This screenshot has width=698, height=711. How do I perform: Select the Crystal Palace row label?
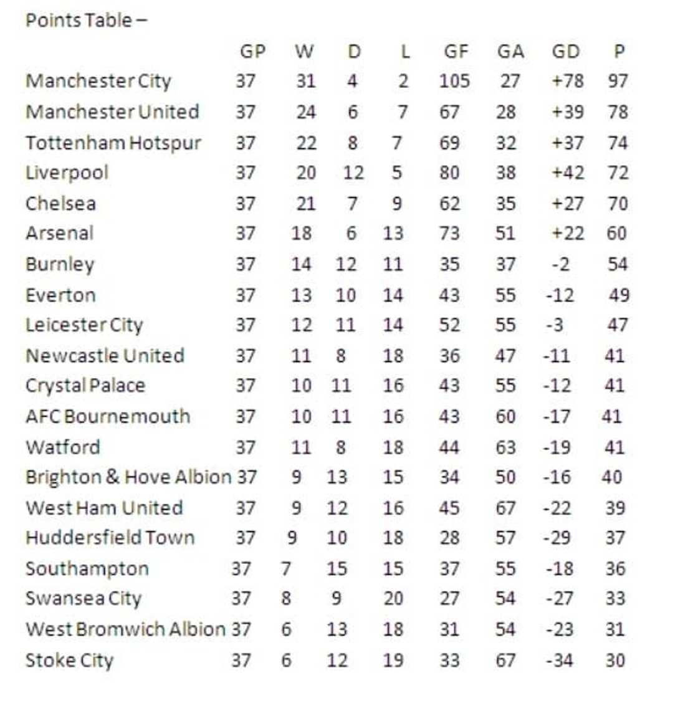pos(85,386)
